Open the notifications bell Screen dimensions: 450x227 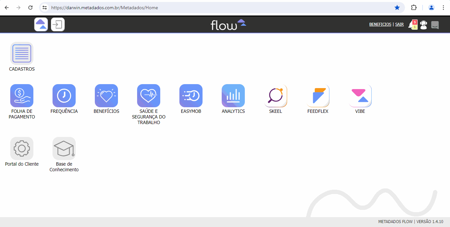tap(413, 25)
